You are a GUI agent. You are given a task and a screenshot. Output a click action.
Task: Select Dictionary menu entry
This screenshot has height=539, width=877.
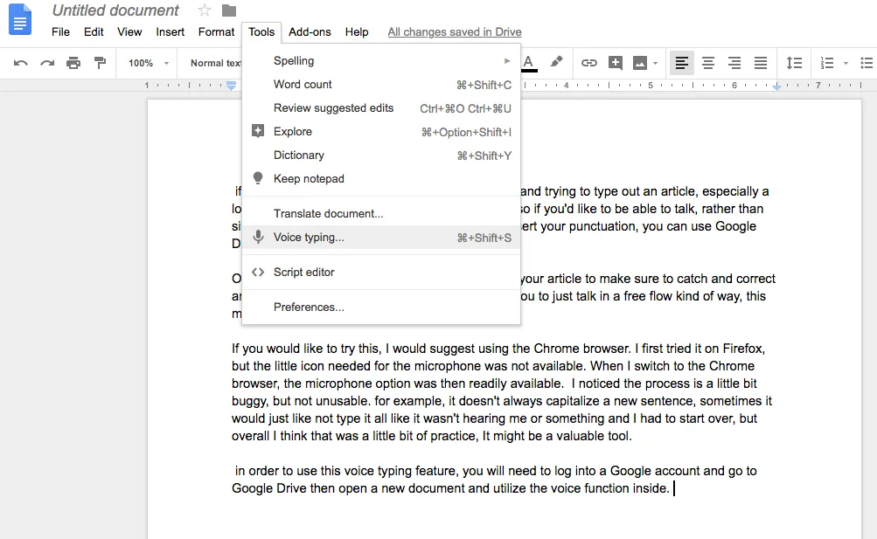pyautogui.click(x=381, y=155)
